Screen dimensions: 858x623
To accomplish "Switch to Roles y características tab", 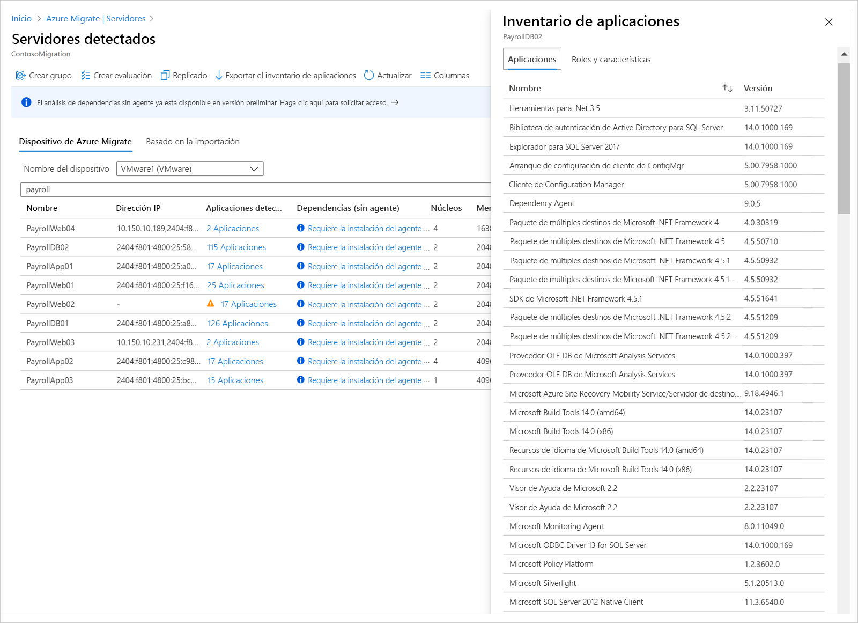I will 611,60.
